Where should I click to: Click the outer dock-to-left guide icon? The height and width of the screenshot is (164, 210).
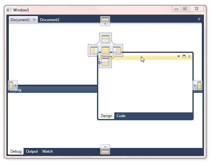13,85
